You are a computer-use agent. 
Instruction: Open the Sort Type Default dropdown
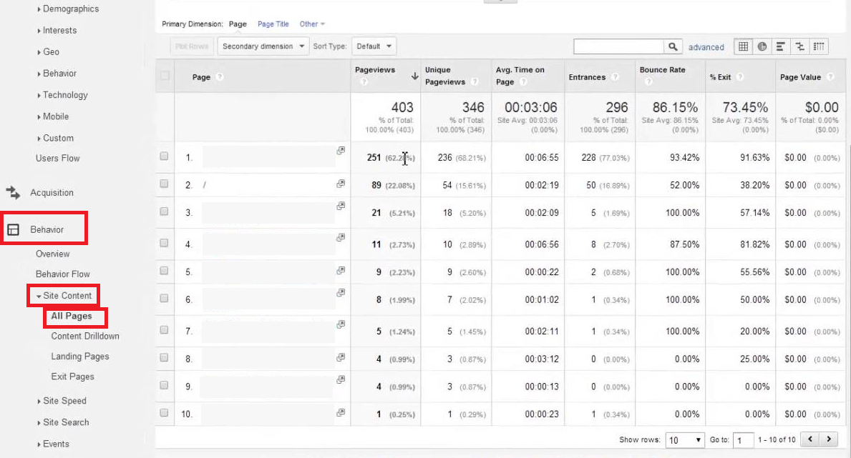pos(374,46)
